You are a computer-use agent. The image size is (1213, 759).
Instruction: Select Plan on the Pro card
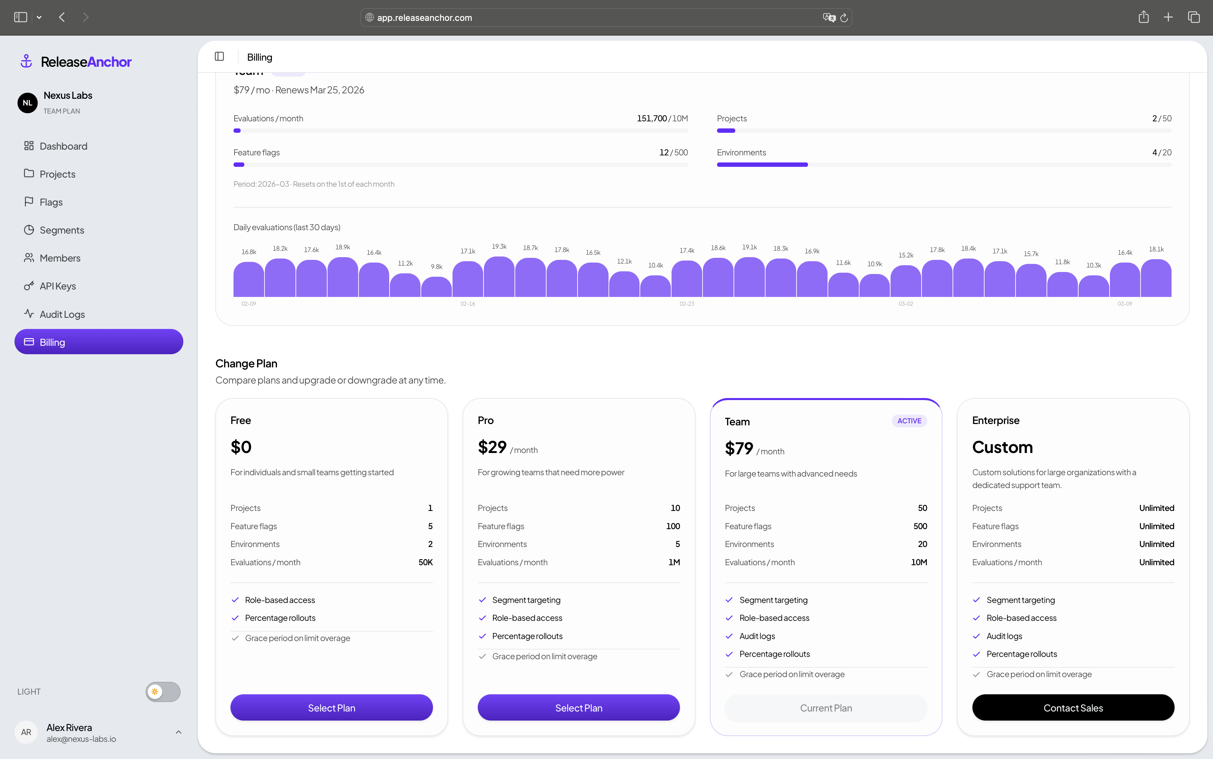[578, 708]
